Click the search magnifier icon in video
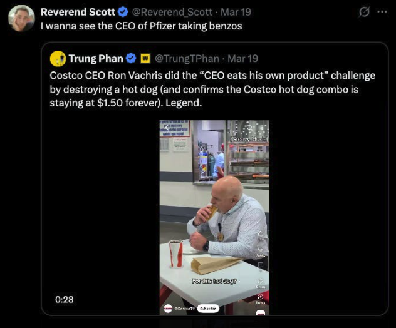This screenshot has height=328, width=396. click(x=249, y=127)
